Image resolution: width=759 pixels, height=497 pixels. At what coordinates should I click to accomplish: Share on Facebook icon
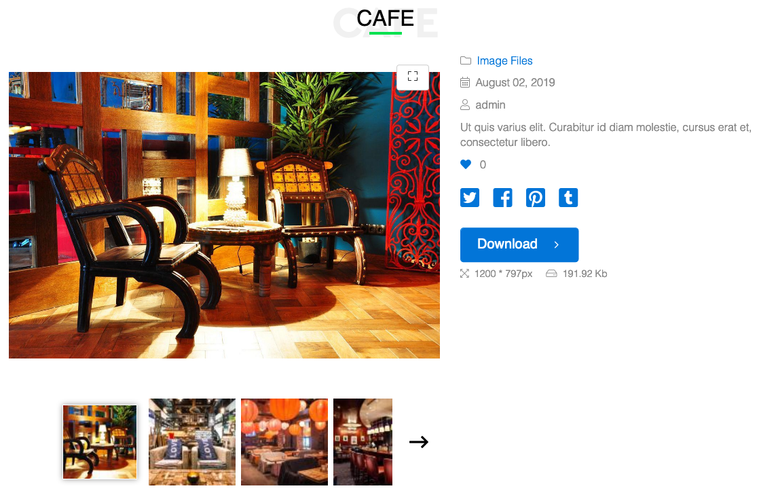(x=502, y=198)
